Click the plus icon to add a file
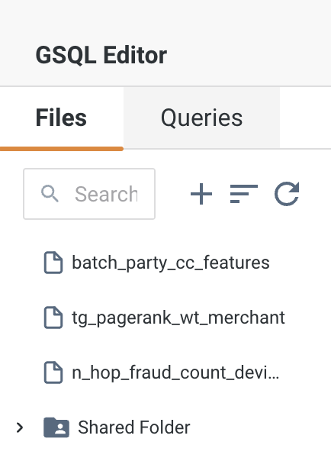Screen dimensions: 331x458 tap(201, 194)
